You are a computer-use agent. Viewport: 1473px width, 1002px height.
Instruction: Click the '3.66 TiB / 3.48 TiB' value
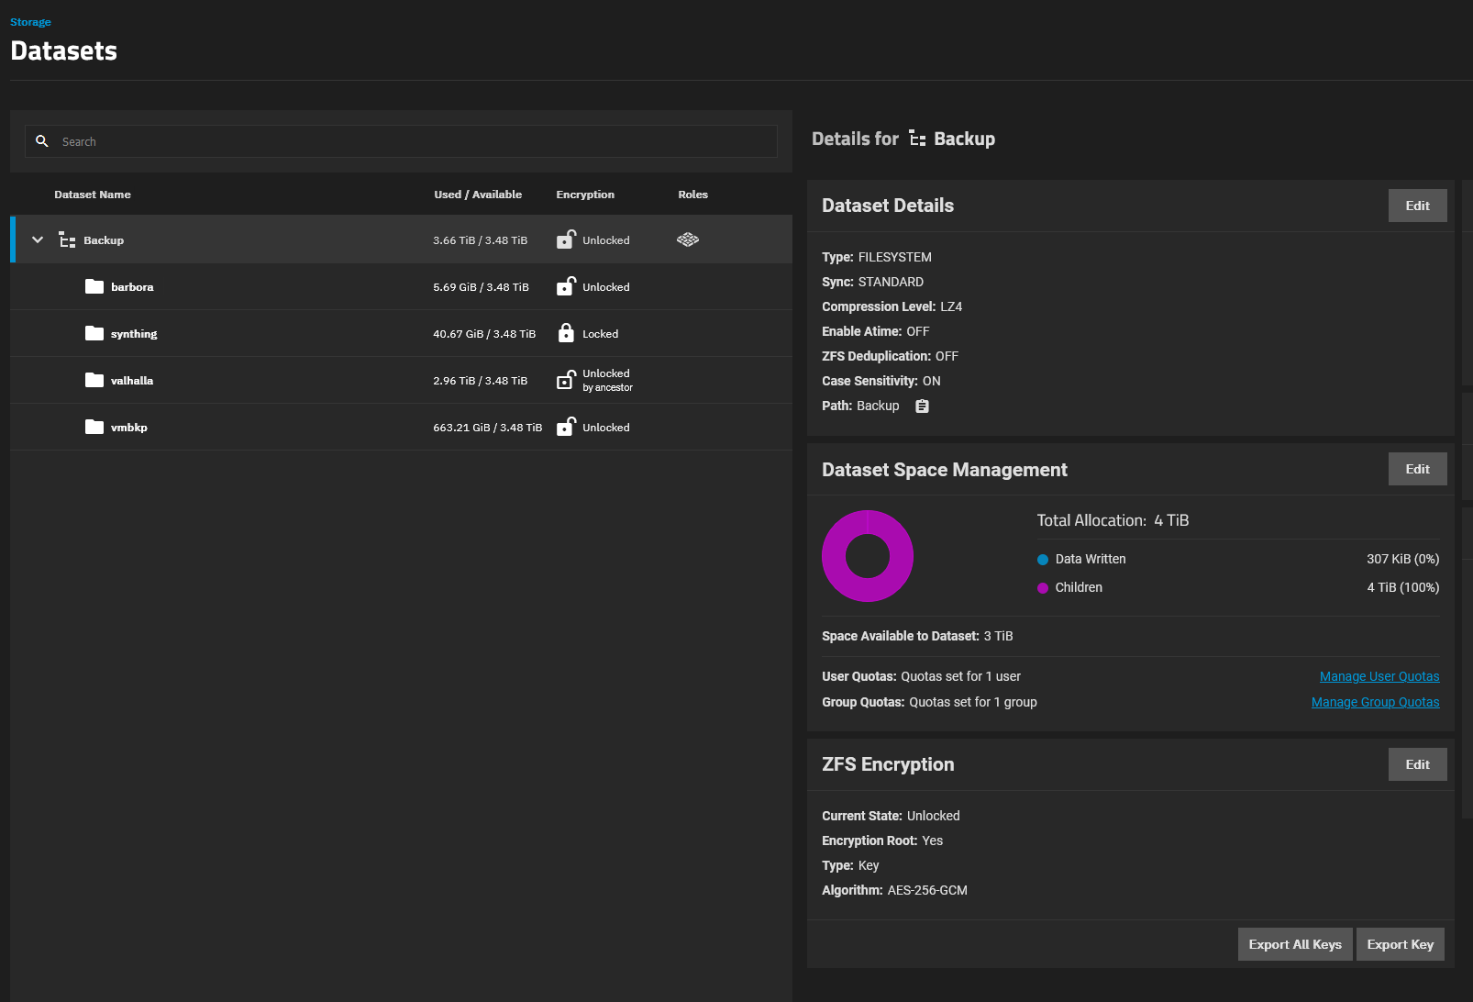481,240
